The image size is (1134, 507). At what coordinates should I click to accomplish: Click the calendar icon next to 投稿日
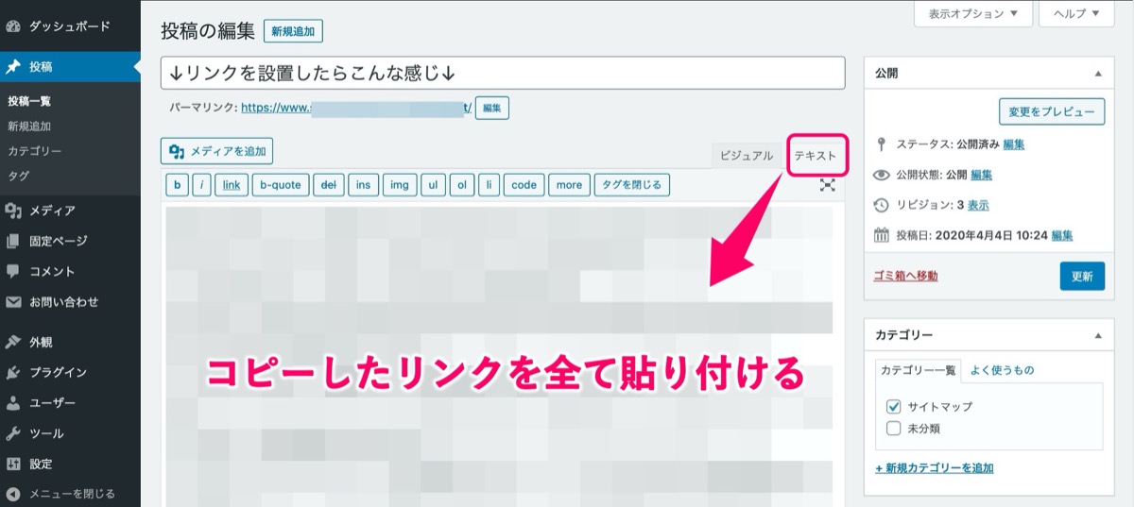click(x=882, y=235)
